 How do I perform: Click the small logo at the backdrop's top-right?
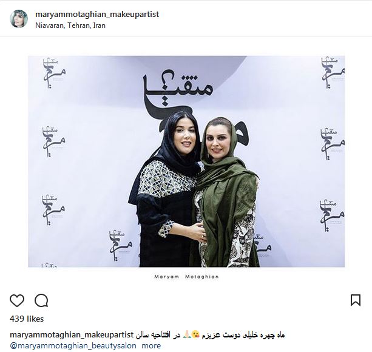coord(333,73)
